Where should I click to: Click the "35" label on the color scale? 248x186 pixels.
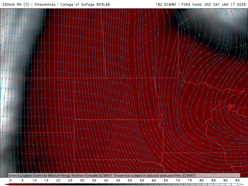[x=94, y=180]
